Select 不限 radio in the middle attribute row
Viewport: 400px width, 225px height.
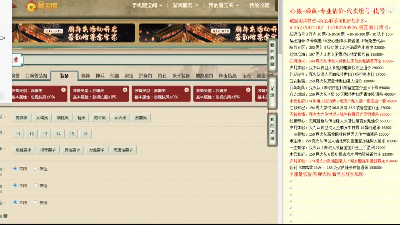pos(15,185)
